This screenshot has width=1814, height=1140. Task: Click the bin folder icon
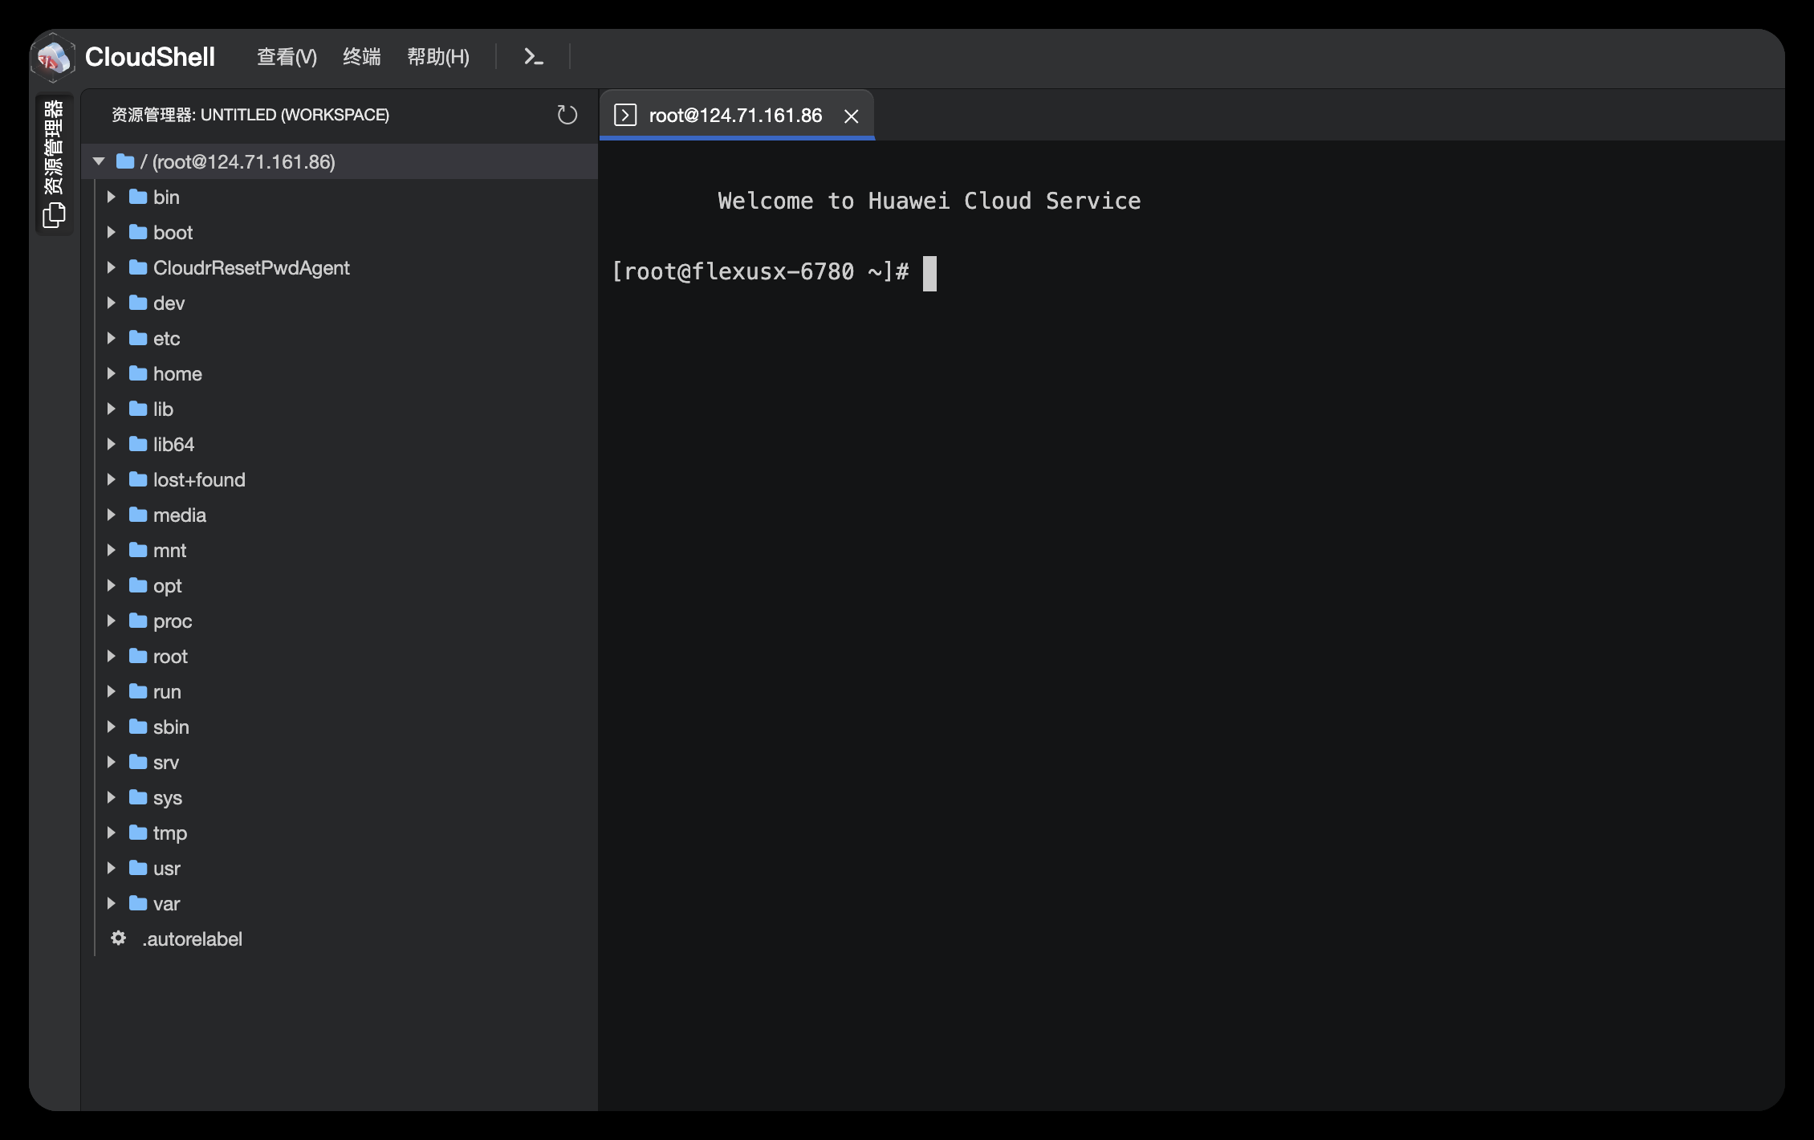click(x=138, y=197)
